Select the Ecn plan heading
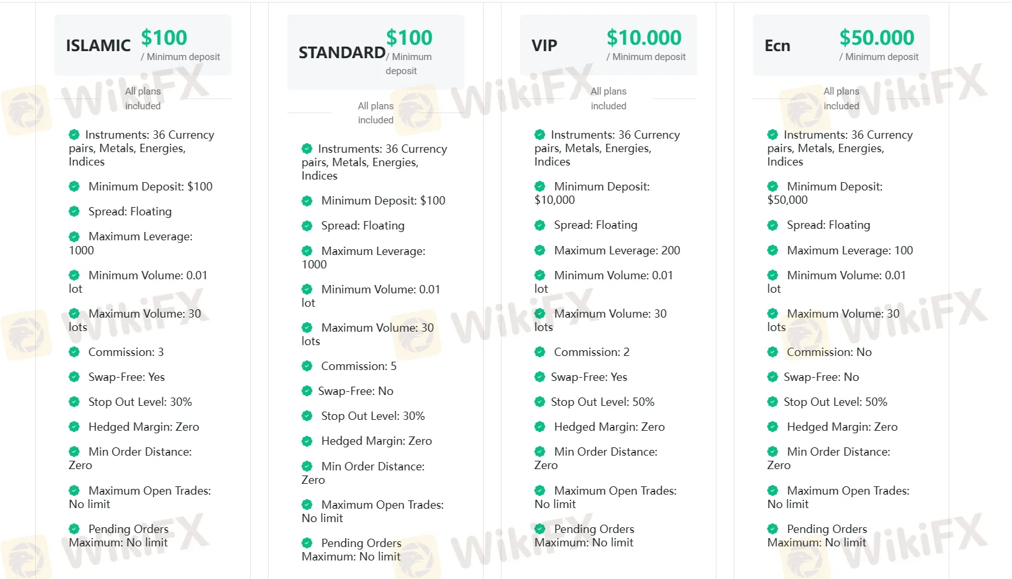 777,46
